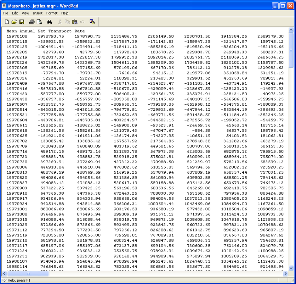The height and width of the screenshot is (284, 296).
Task: Click date entry 19970205
Action: [17, 52]
